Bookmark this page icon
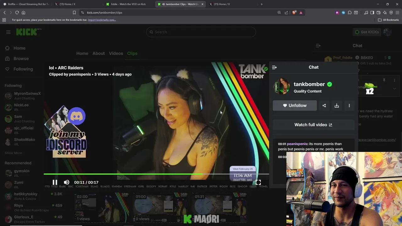This screenshot has width=402, height=226. tap(74, 13)
